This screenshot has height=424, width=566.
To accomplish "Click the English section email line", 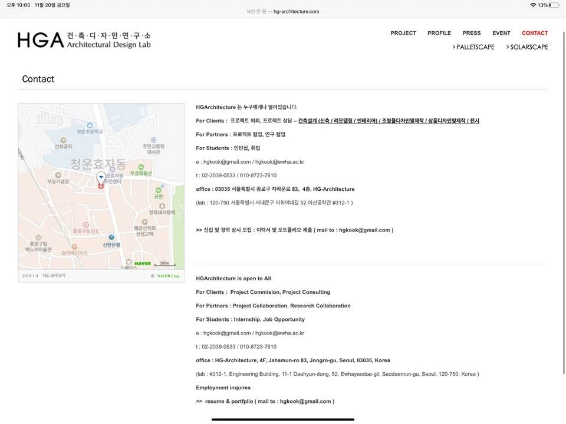I will point(250,333).
